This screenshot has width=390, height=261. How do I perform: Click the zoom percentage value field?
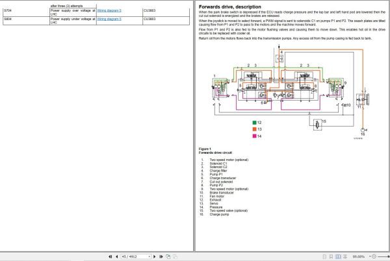pos(359,256)
